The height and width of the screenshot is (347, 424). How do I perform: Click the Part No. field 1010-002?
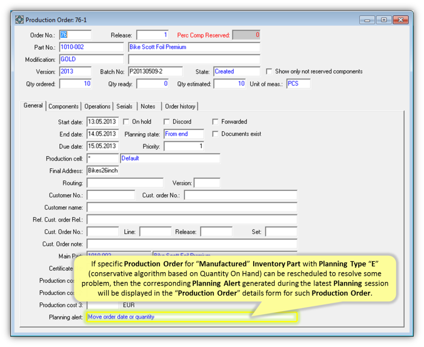click(92, 47)
